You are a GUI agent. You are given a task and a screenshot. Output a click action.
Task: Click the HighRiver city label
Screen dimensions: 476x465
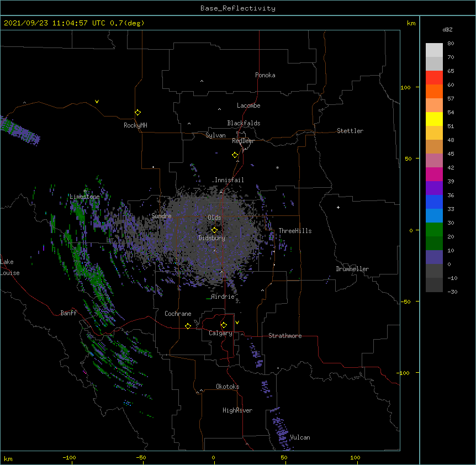(x=237, y=410)
